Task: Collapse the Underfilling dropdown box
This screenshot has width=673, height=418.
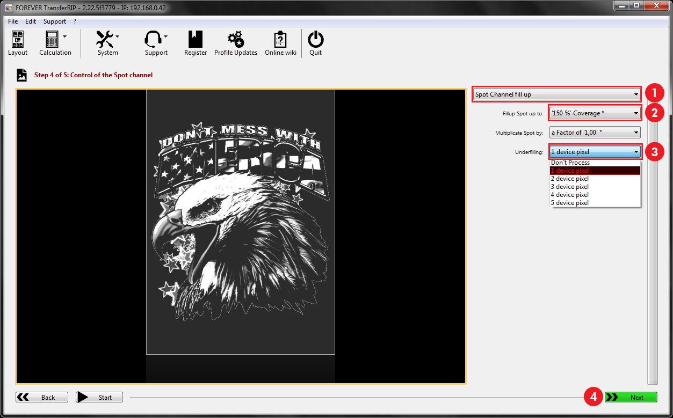Action: (595, 152)
